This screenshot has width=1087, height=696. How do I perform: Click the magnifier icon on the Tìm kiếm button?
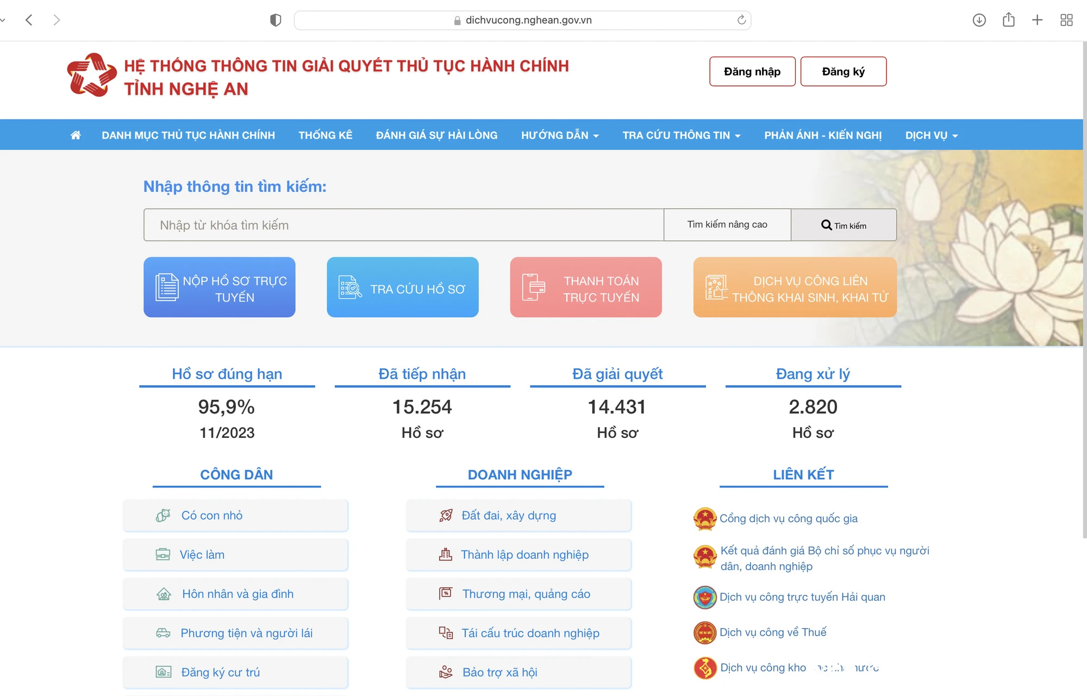[x=827, y=224]
